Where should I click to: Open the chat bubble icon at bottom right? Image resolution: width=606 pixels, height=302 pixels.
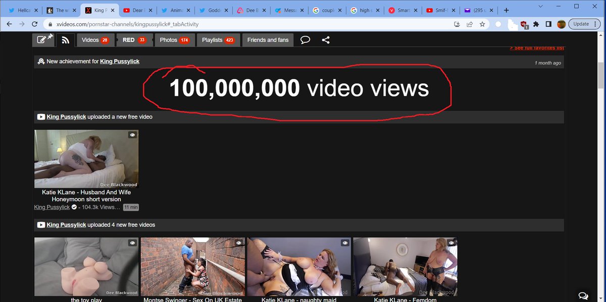(x=582, y=295)
